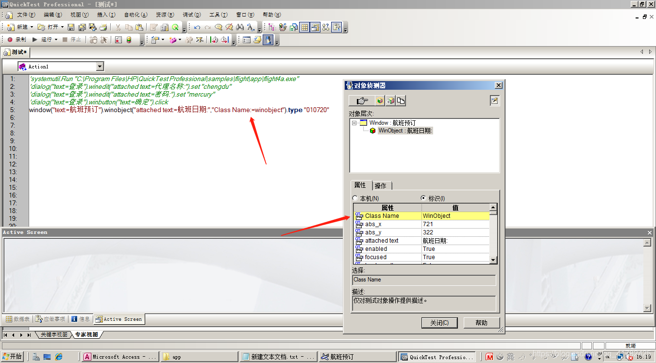Open the 调试(D) menu
The image size is (656, 363).
pyautogui.click(x=192, y=15)
